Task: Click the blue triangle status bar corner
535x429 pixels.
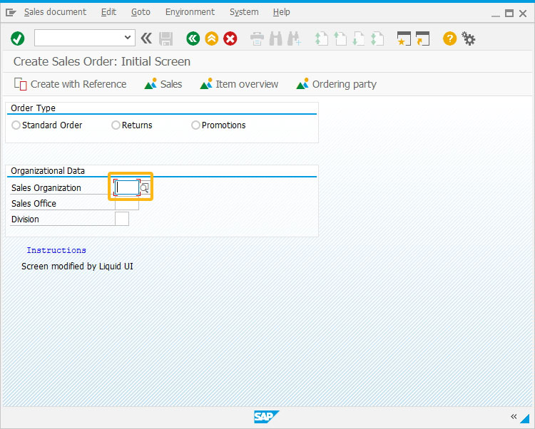Action: [525, 418]
